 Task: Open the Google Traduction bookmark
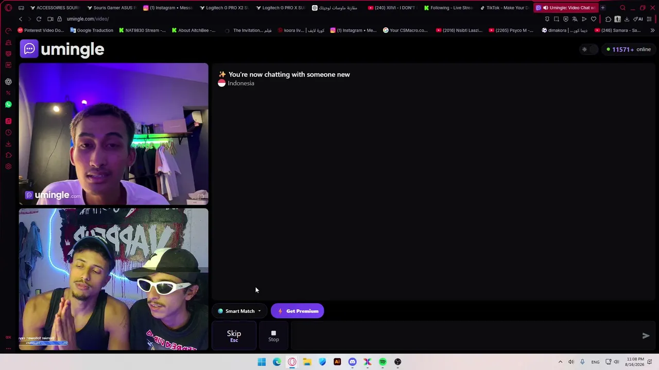92,30
